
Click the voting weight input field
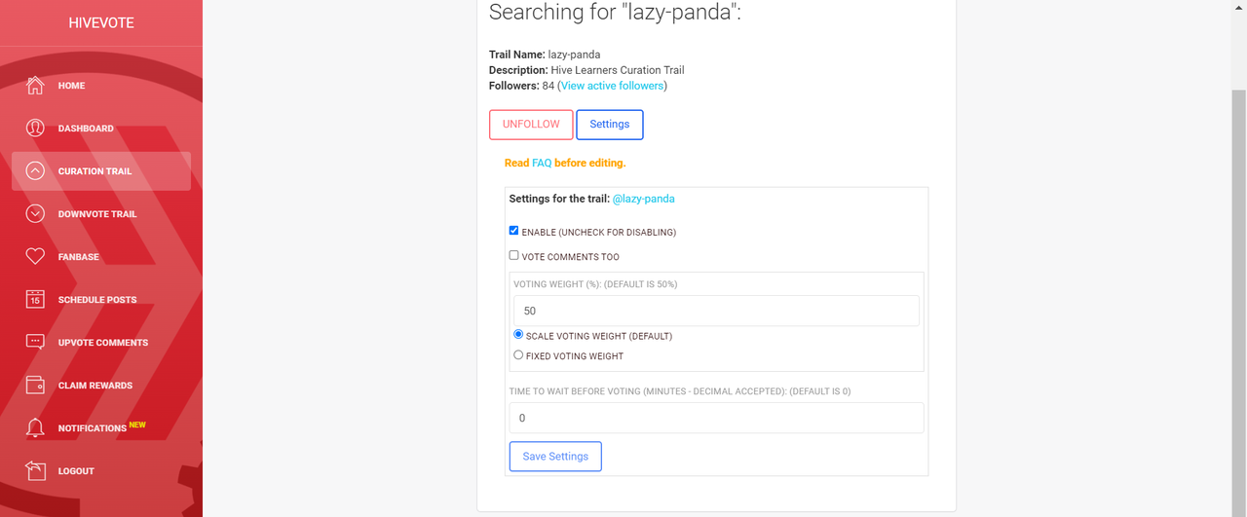tap(716, 311)
